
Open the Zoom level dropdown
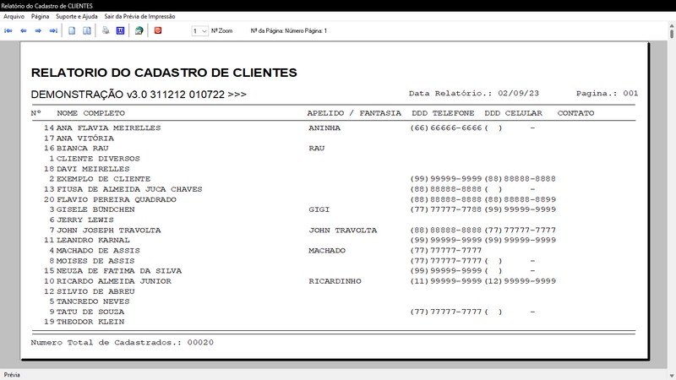point(199,30)
